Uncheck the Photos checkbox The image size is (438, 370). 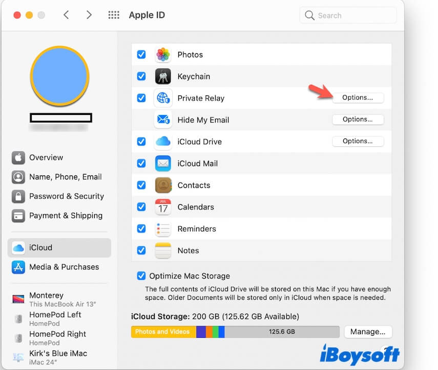141,54
